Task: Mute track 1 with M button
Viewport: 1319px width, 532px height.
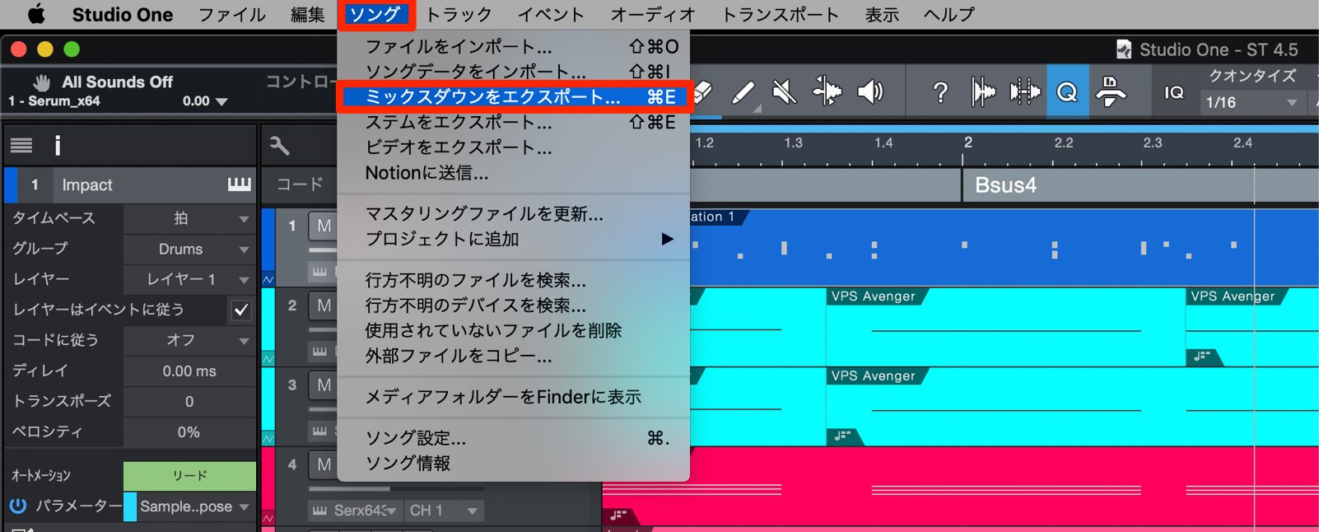Action: pos(324,226)
